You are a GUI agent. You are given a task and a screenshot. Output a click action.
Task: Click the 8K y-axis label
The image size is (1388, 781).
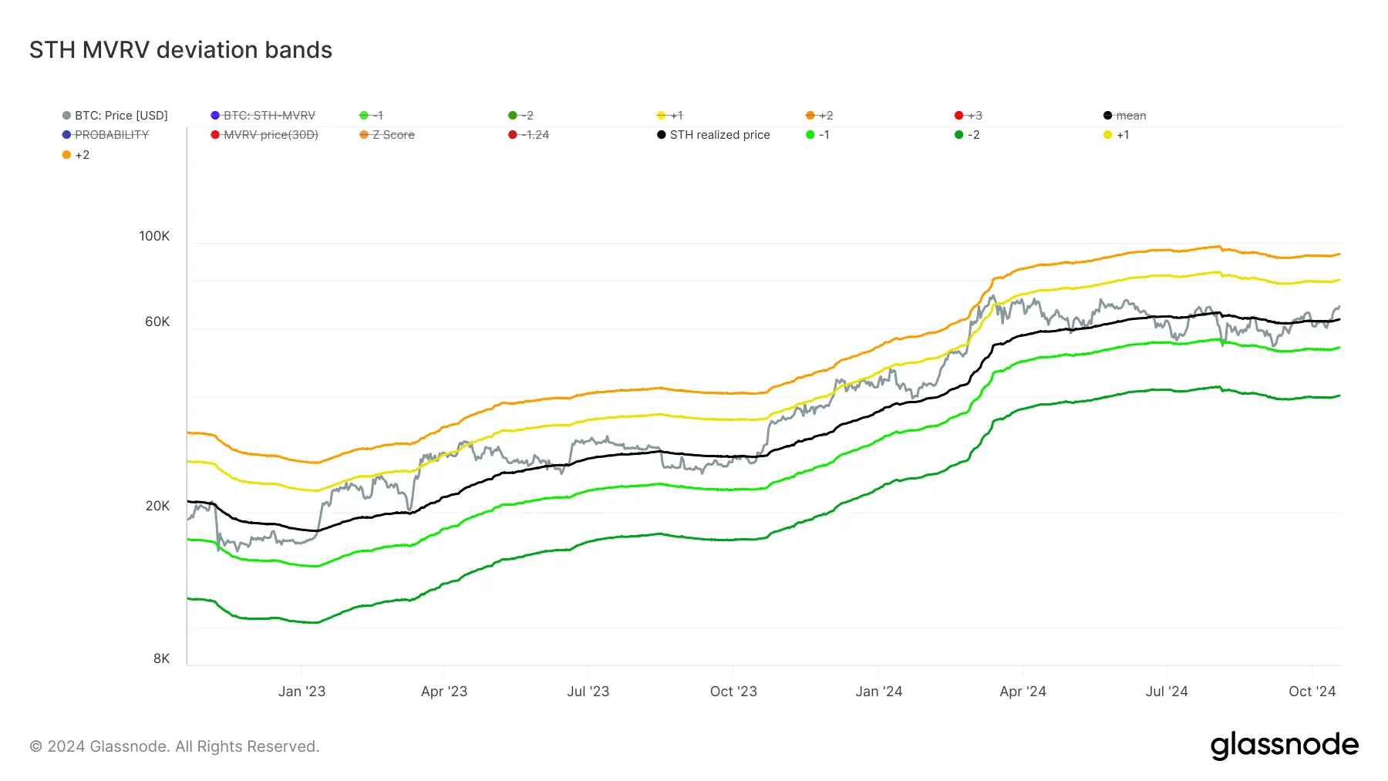[x=161, y=658]
